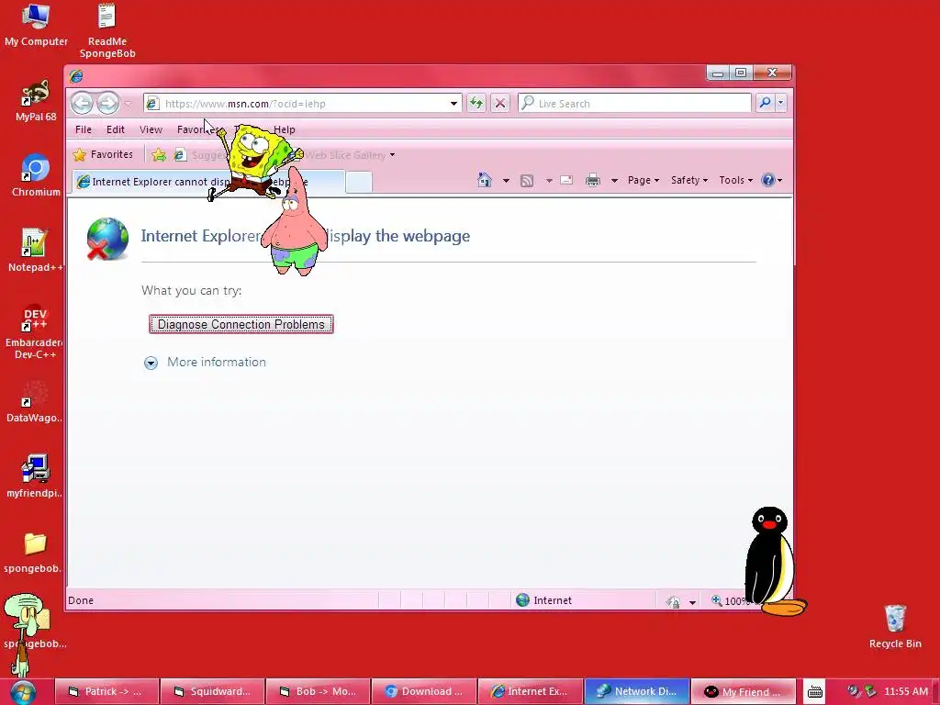Switch to the My Friend taskbar button
Image resolution: width=940 pixels, height=705 pixels.
pyautogui.click(x=743, y=691)
